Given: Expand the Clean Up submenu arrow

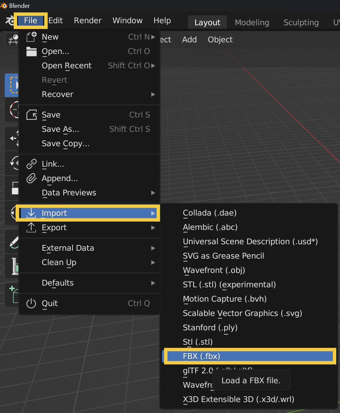Looking at the screenshot, I should pos(153,262).
